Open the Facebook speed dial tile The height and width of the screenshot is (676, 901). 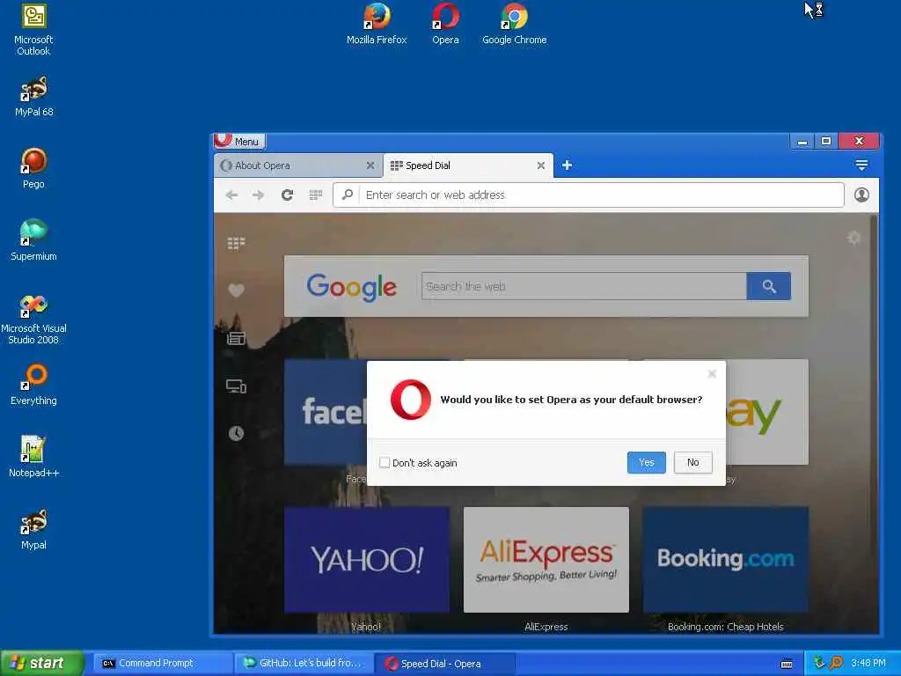point(326,412)
